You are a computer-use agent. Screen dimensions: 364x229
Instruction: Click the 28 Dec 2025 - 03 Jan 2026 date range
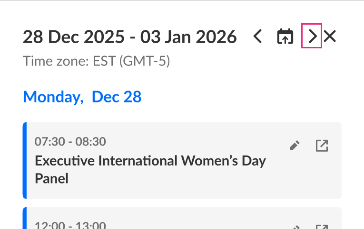[x=129, y=37]
